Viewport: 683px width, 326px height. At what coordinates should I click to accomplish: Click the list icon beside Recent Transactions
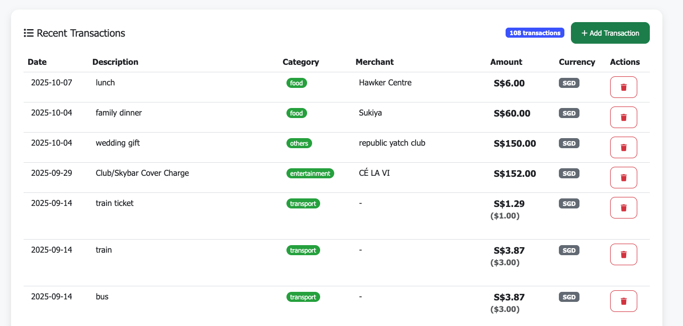tap(29, 33)
